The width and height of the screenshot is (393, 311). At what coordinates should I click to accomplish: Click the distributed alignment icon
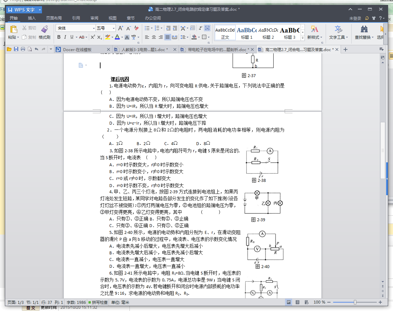pyautogui.click(x=174, y=37)
